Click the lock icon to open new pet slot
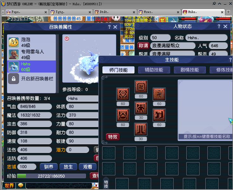 [14, 79]
